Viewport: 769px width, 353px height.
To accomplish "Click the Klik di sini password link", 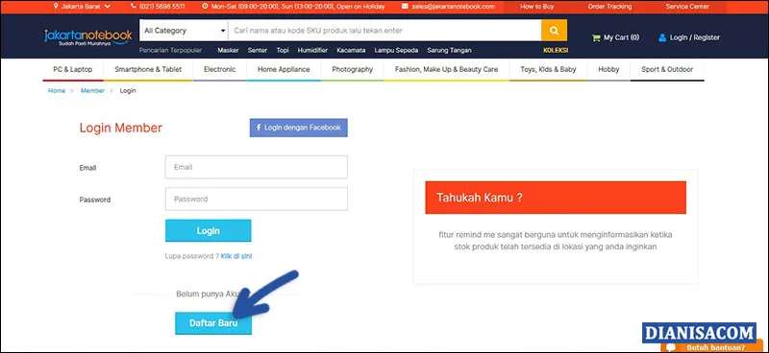I will tap(236, 256).
